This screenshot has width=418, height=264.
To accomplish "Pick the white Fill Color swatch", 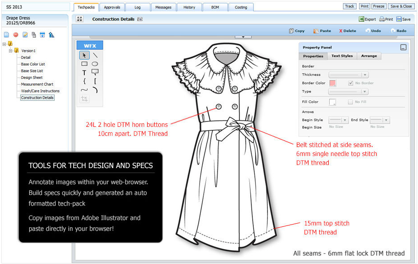I will click(332, 102).
